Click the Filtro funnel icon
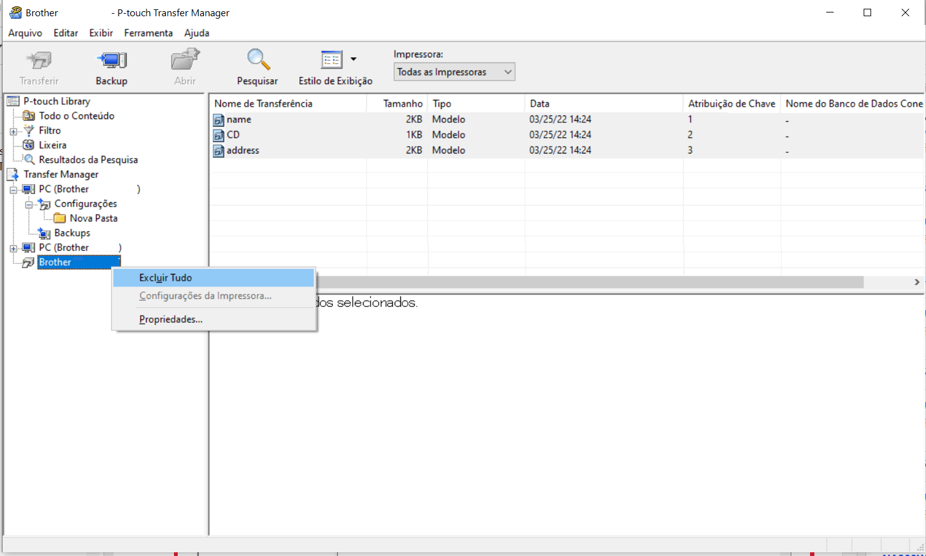Screen dimensions: 926x556 pos(29,130)
